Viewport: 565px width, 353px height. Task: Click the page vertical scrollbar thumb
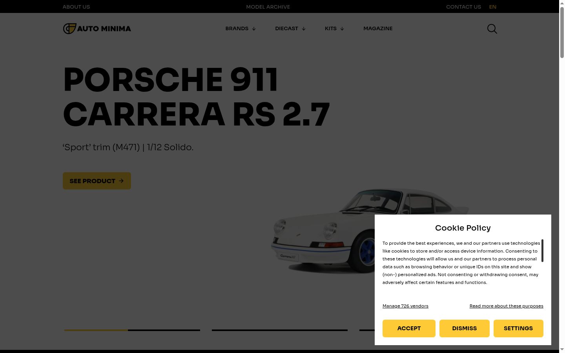coord(562,32)
